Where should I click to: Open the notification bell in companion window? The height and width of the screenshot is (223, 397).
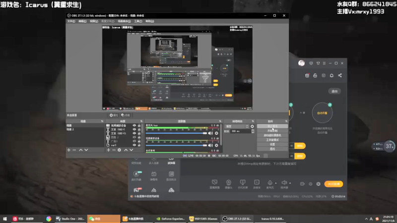point(331,75)
